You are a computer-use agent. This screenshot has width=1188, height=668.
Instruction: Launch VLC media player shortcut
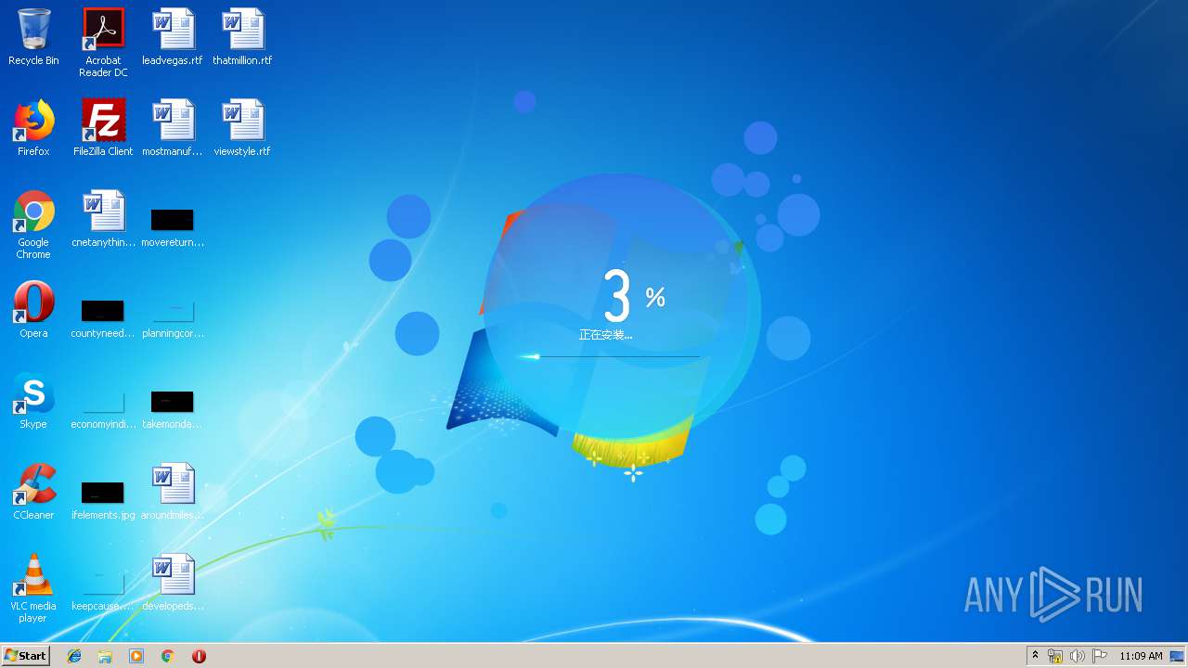click(x=33, y=588)
